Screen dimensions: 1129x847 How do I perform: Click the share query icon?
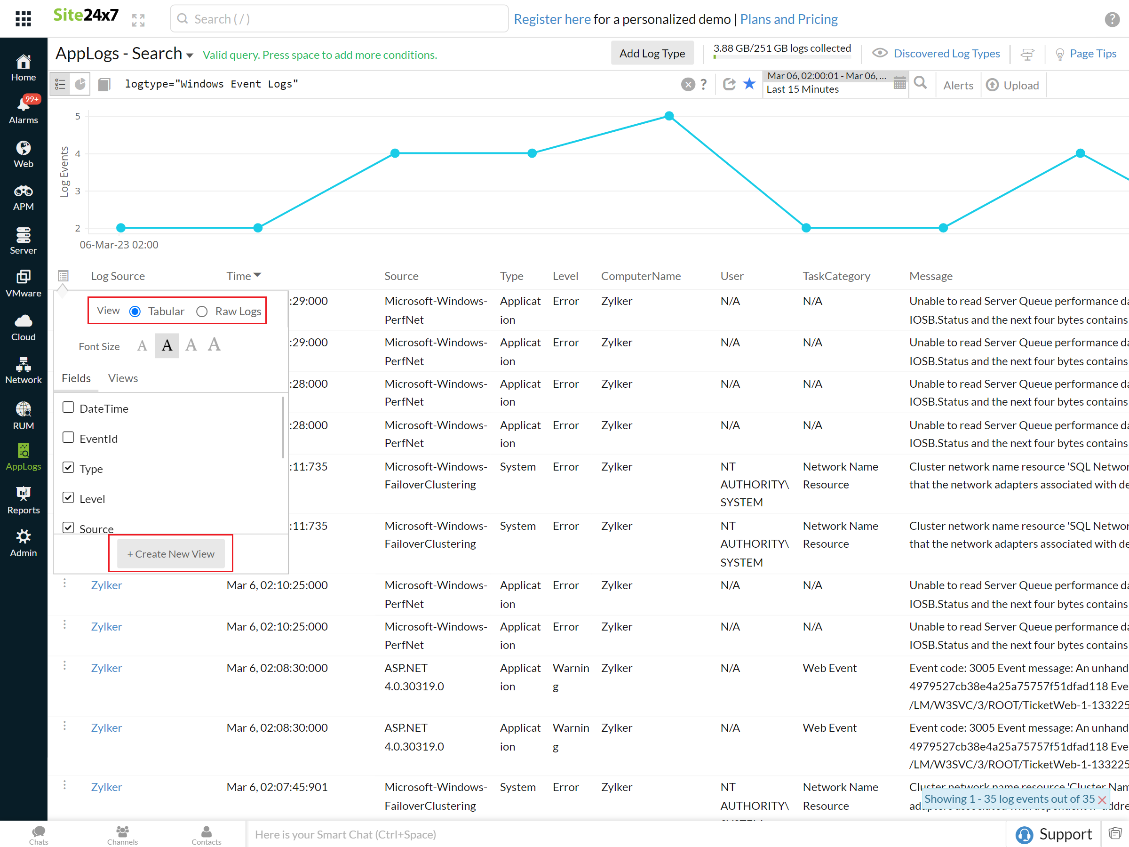pos(729,84)
